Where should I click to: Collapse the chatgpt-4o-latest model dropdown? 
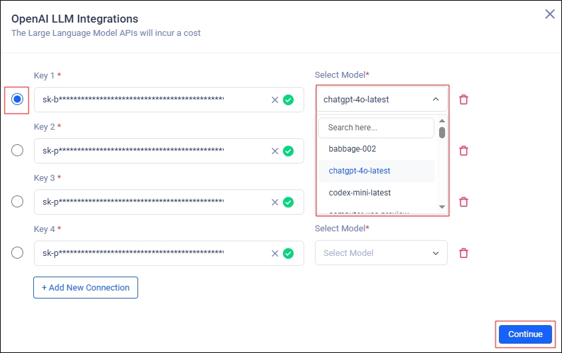click(435, 100)
